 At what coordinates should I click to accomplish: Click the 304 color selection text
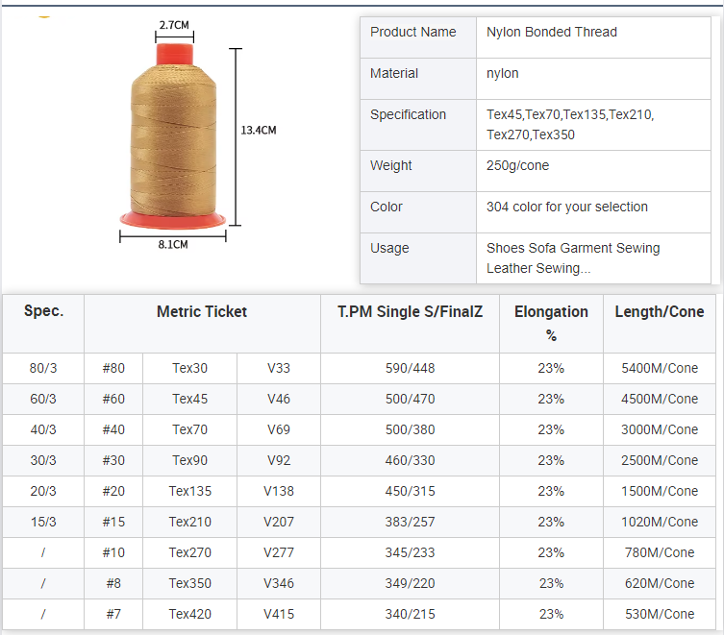tap(567, 207)
